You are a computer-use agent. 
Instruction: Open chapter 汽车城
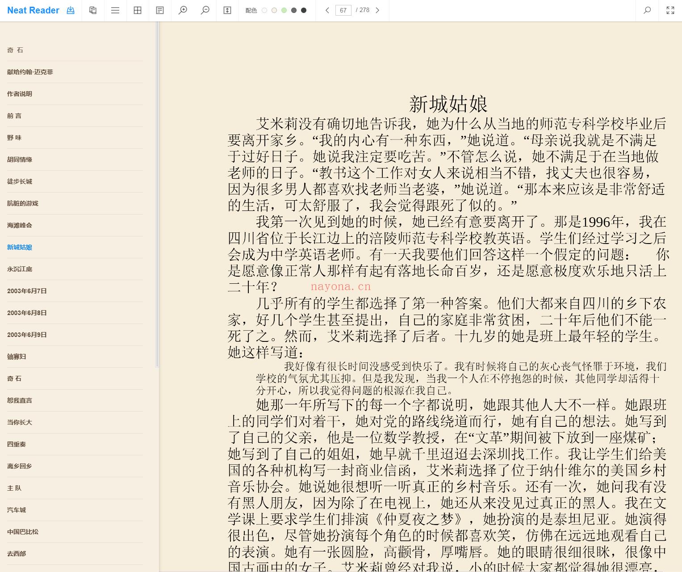(17, 510)
